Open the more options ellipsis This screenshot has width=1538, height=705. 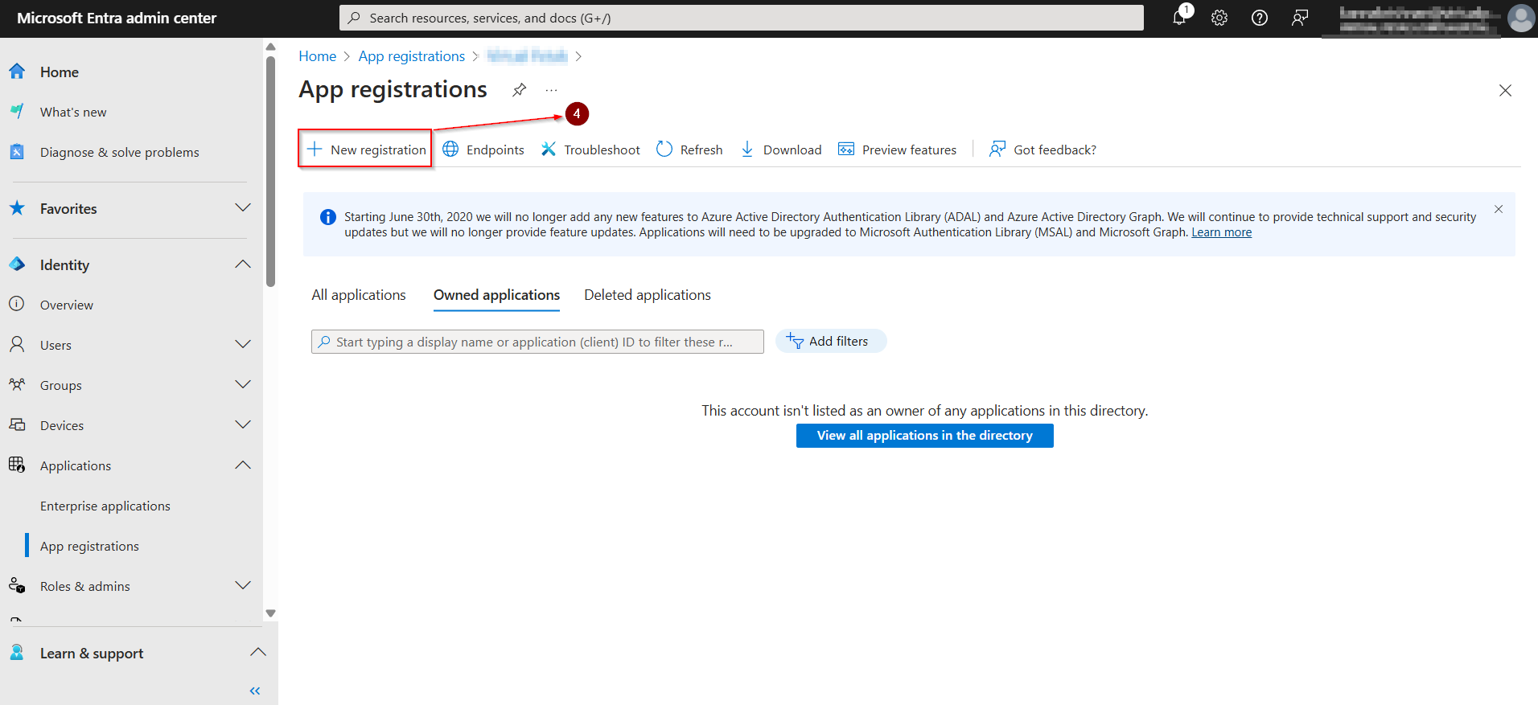[551, 90]
